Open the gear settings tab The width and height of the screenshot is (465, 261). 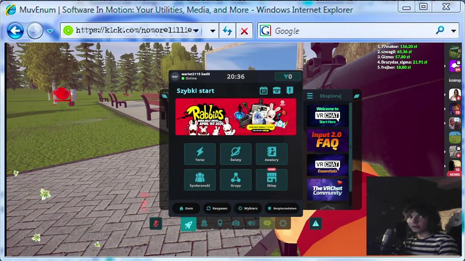pos(283,224)
